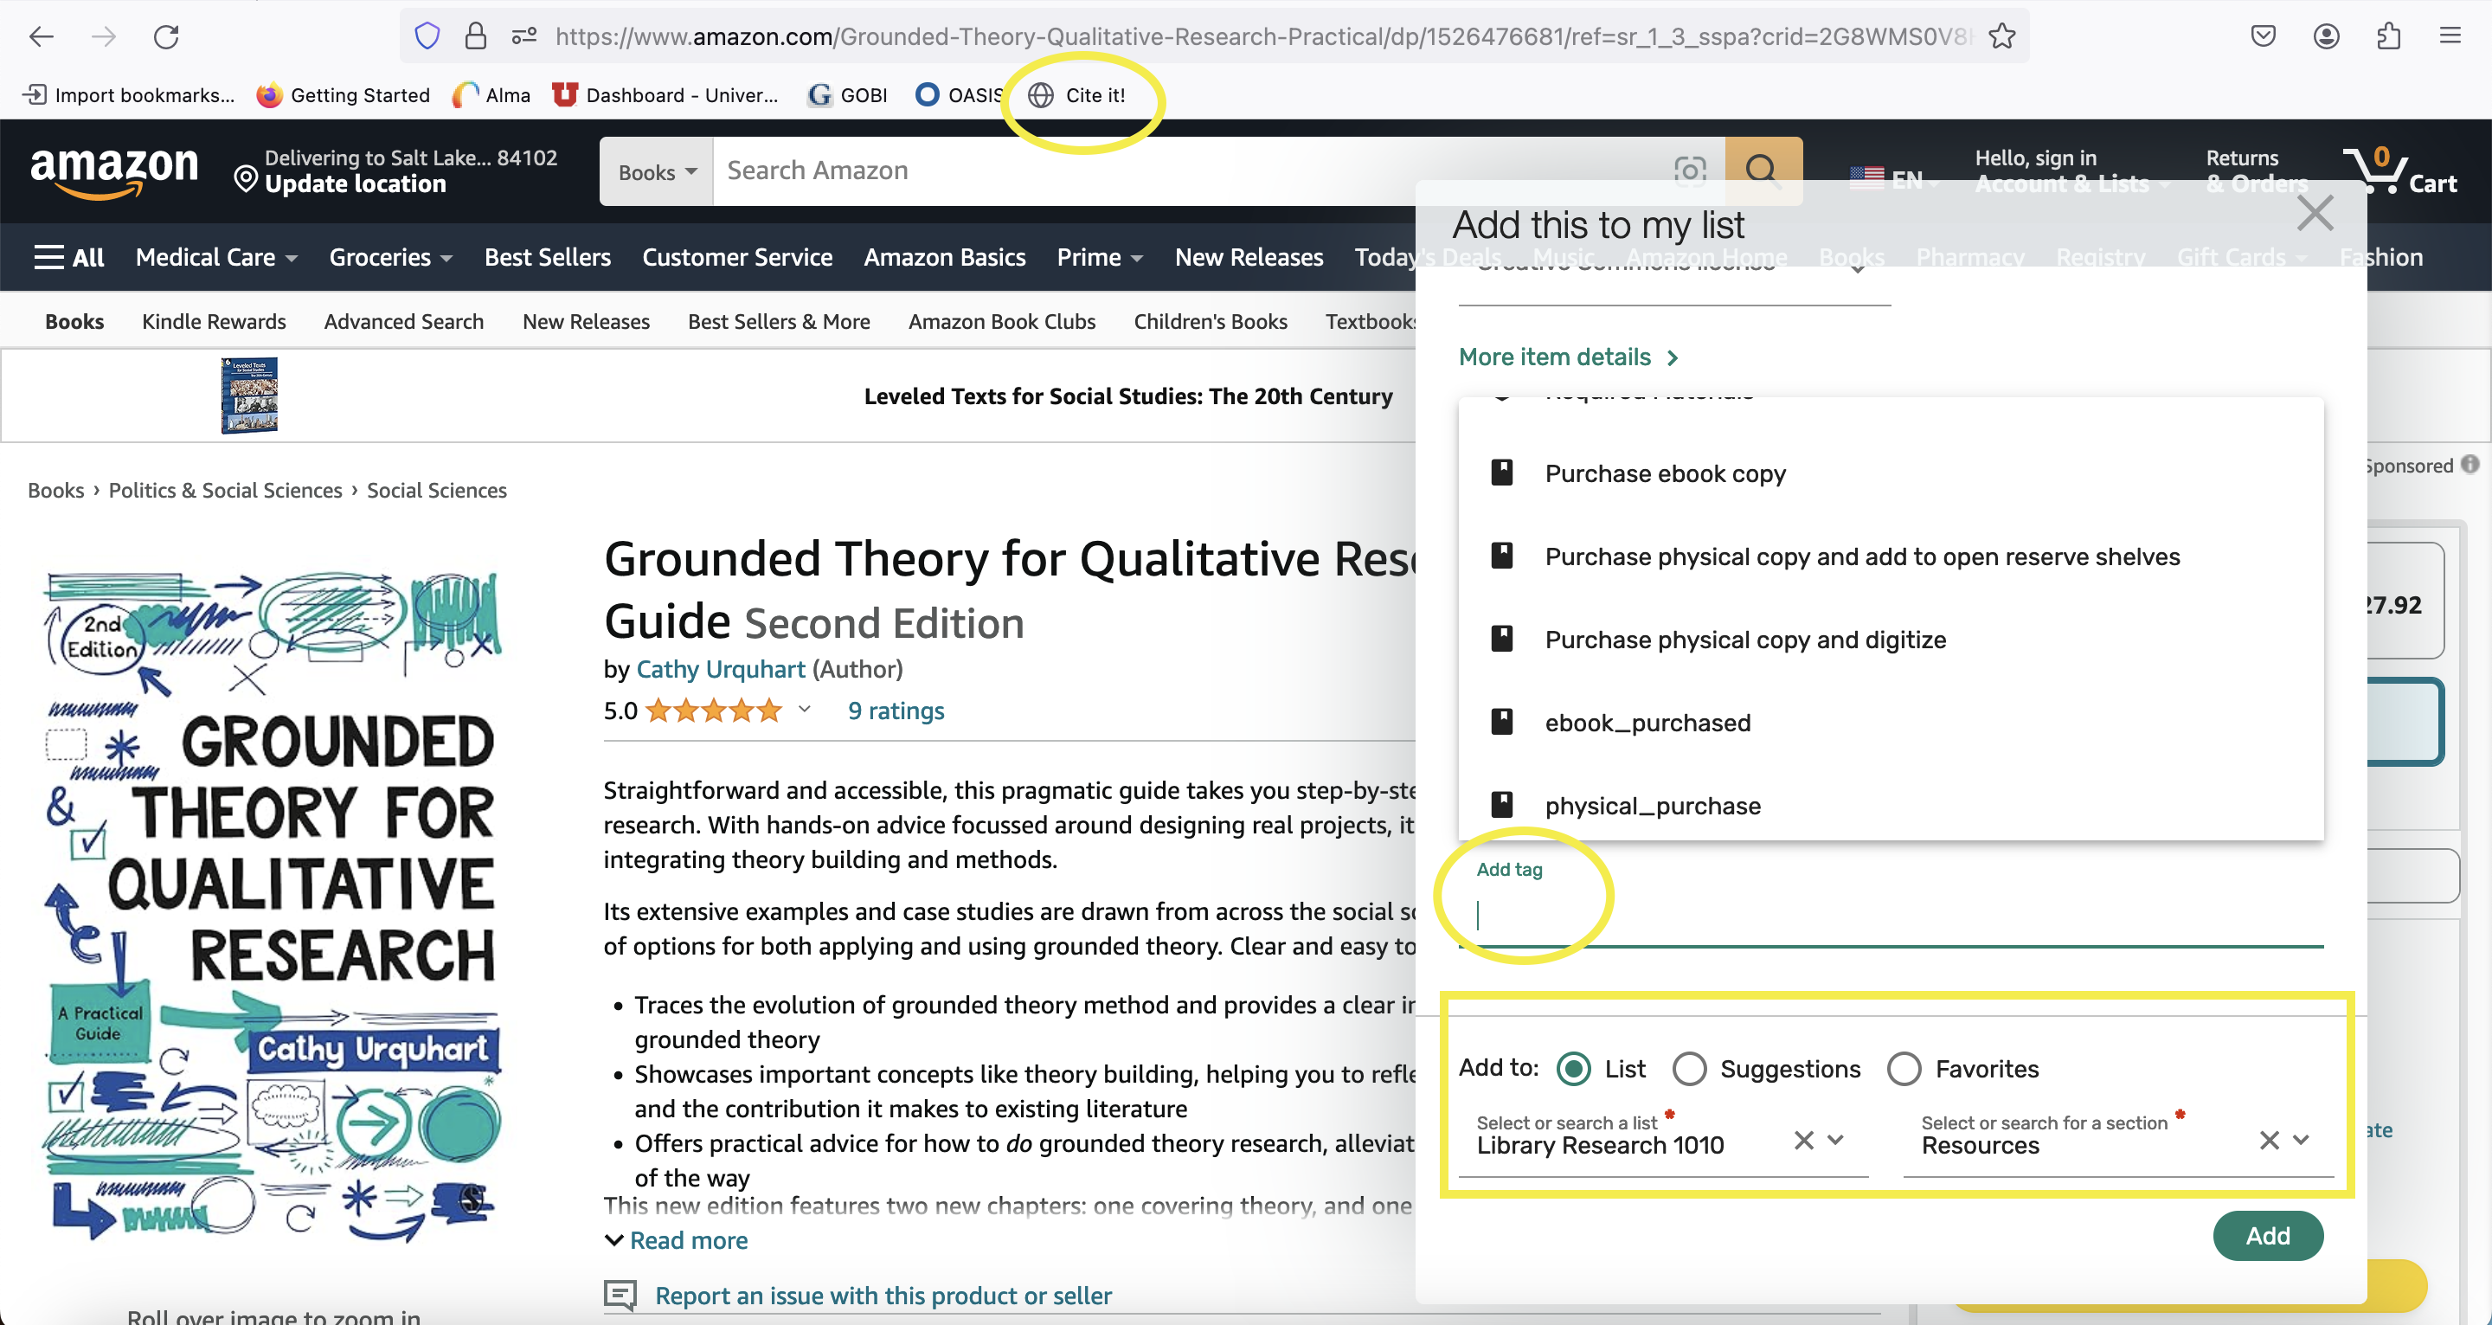Click the Amazon logo
This screenshot has height=1325, width=2492.
click(114, 172)
